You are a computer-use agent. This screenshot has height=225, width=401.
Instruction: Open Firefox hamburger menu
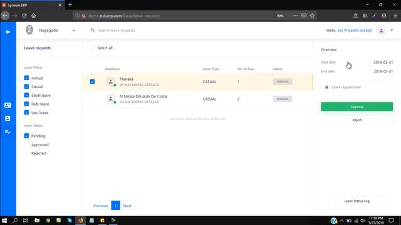pyautogui.click(x=395, y=16)
